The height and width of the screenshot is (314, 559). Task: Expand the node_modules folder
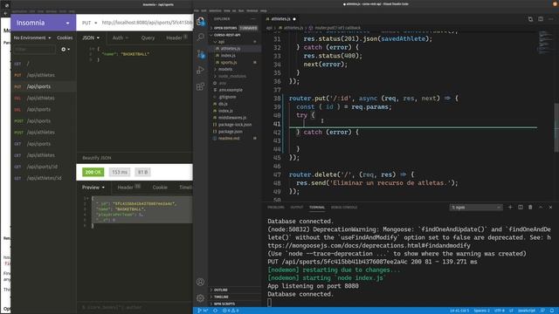[x=234, y=76]
